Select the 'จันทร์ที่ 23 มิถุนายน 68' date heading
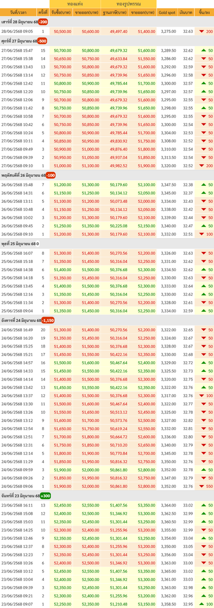 point(20,496)
